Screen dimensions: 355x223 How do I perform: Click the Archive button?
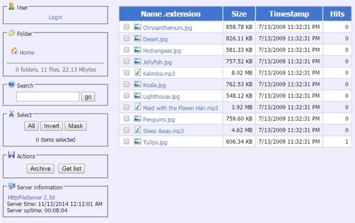[40, 169]
